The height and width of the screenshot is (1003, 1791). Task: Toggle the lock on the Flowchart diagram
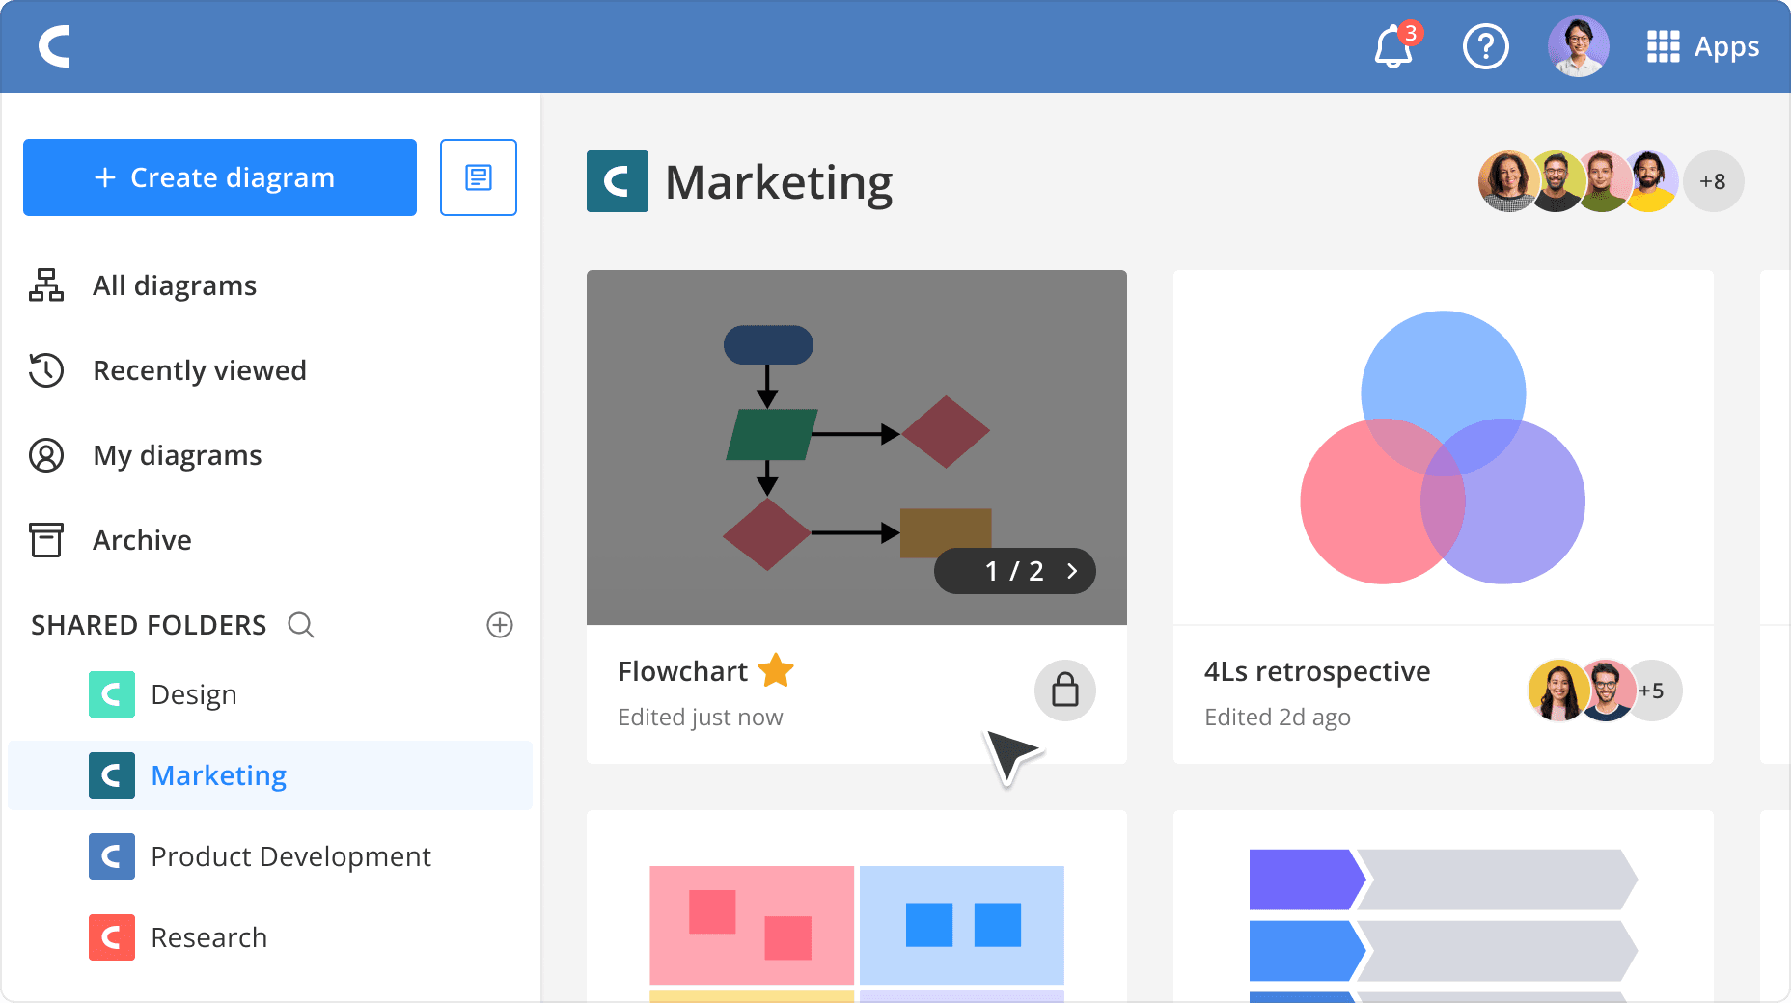(x=1064, y=691)
